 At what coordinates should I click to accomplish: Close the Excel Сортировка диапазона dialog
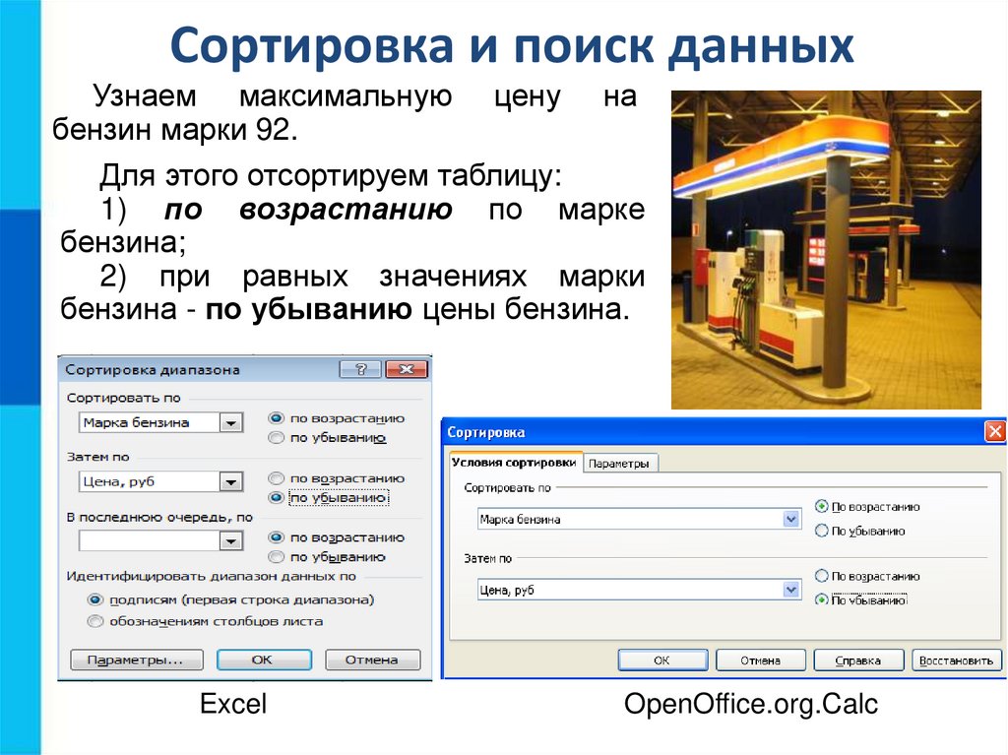(x=406, y=369)
